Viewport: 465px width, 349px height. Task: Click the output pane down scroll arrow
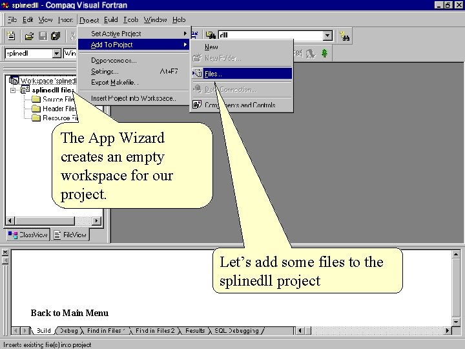(456, 321)
